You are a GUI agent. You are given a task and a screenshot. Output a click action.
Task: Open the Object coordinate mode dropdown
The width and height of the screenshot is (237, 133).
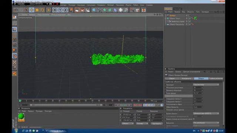(127, 123)
